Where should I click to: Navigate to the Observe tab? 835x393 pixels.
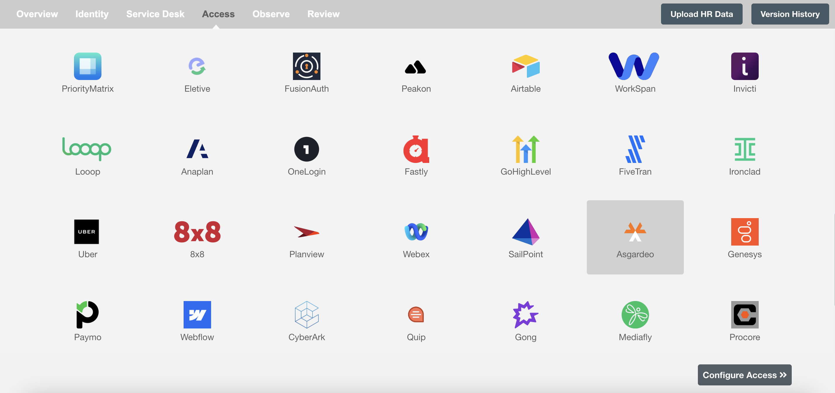[x=271, y=13]
